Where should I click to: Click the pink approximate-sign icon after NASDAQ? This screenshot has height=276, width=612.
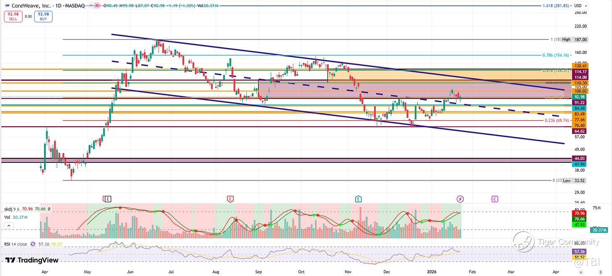tap(98, 6)
